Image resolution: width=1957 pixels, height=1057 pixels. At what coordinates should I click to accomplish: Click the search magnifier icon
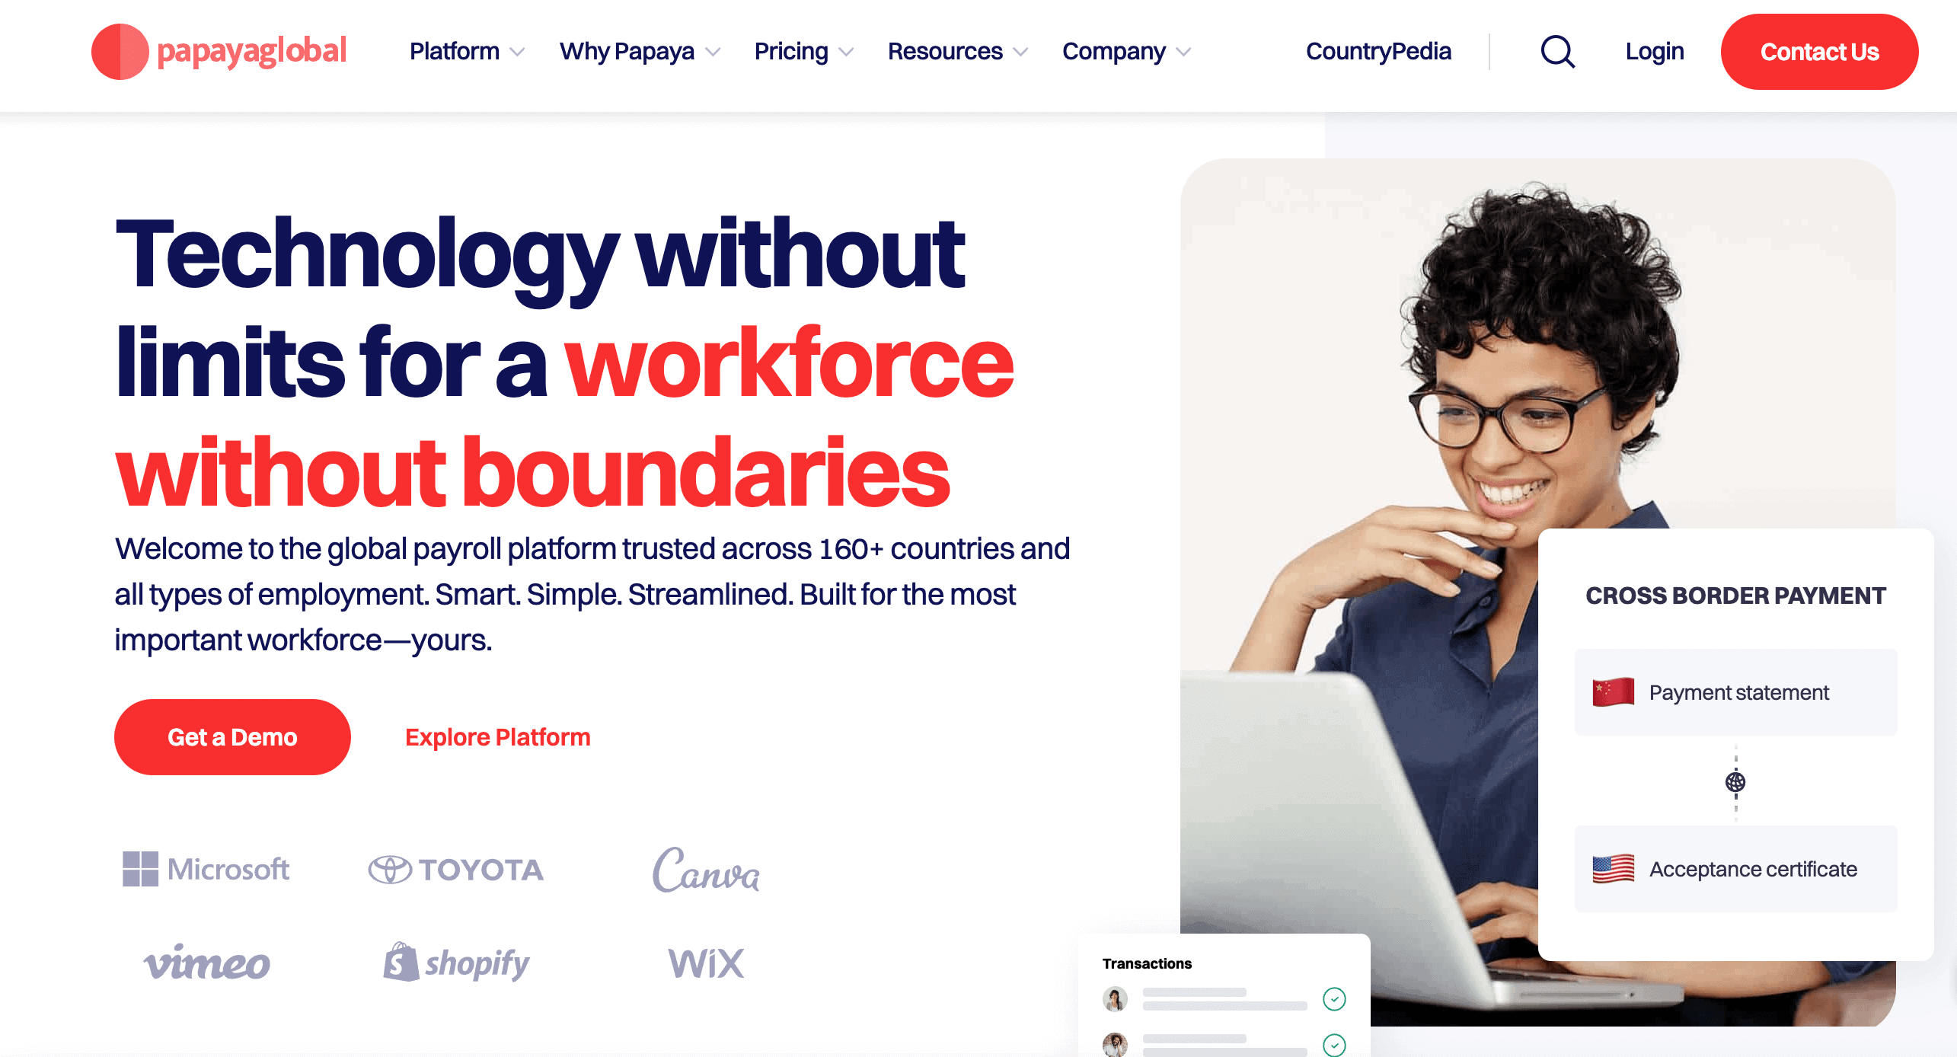(1556, 51)
